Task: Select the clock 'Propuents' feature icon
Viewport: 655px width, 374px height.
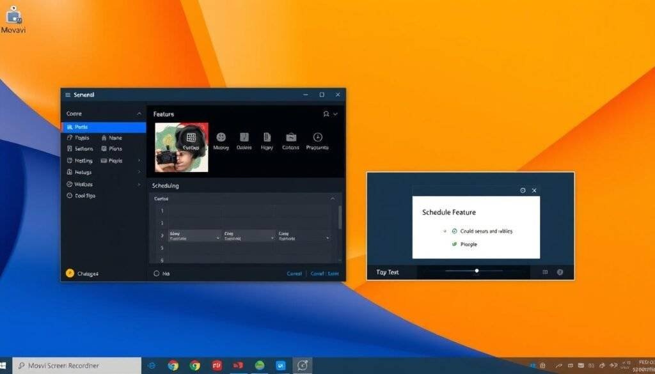Action: tap(317, 137)
